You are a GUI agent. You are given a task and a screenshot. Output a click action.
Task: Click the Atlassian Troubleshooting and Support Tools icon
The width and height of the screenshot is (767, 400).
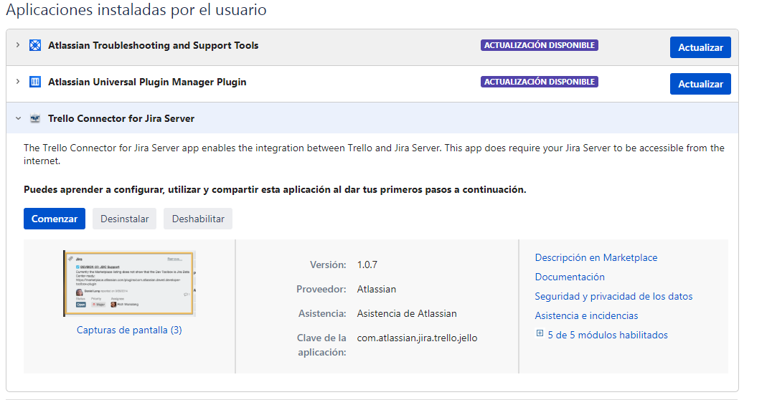[x=35, y=45]
